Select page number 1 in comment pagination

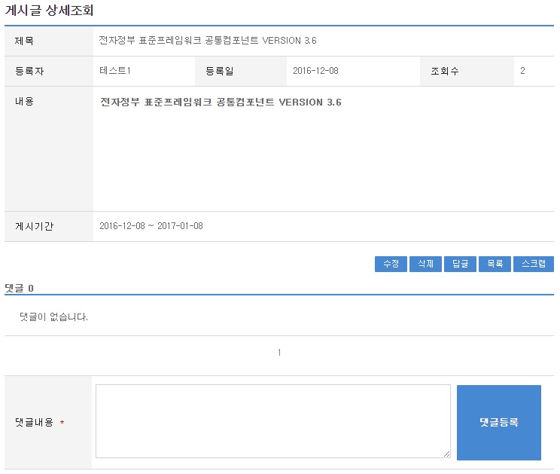(279, 353)
